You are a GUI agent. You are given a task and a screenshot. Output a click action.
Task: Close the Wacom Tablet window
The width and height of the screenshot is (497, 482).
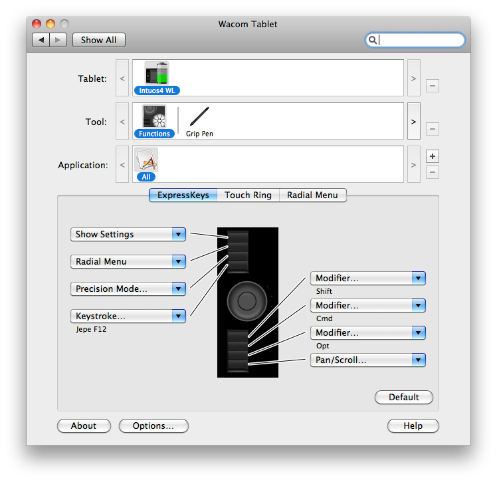tap(37, 24)
